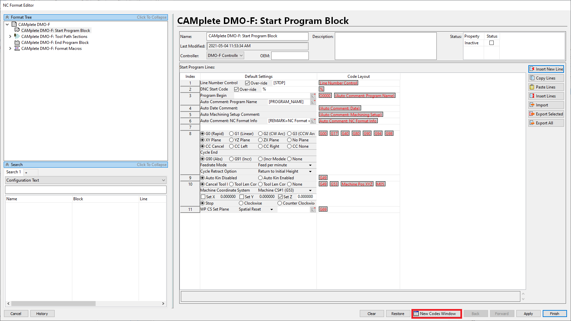Image resolution: width=571 pixels, height=321 pixels.
Task: Select Auto Kin Enabled radio button
Action: click(x=260, y=178)
